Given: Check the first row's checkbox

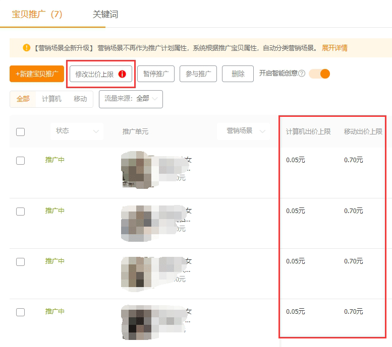Looking at the screenshot, I should (x=21, y=161).
